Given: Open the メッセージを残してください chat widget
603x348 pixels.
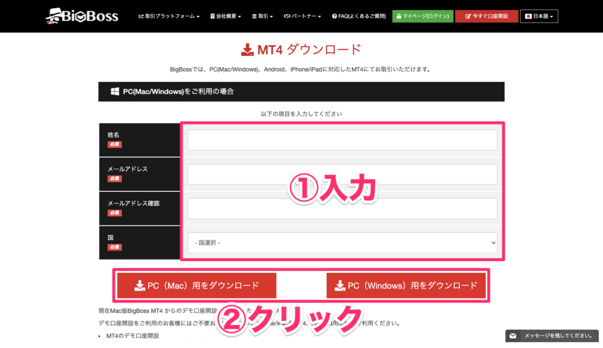Looking at the screenshot, I should click(552, 336).
